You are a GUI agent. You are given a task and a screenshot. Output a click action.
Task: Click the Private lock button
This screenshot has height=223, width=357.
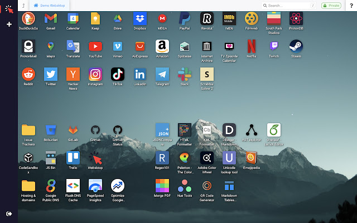tap(331, 6)
